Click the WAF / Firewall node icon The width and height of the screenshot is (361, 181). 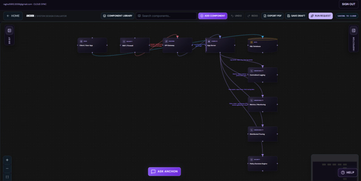coord(124,42)
